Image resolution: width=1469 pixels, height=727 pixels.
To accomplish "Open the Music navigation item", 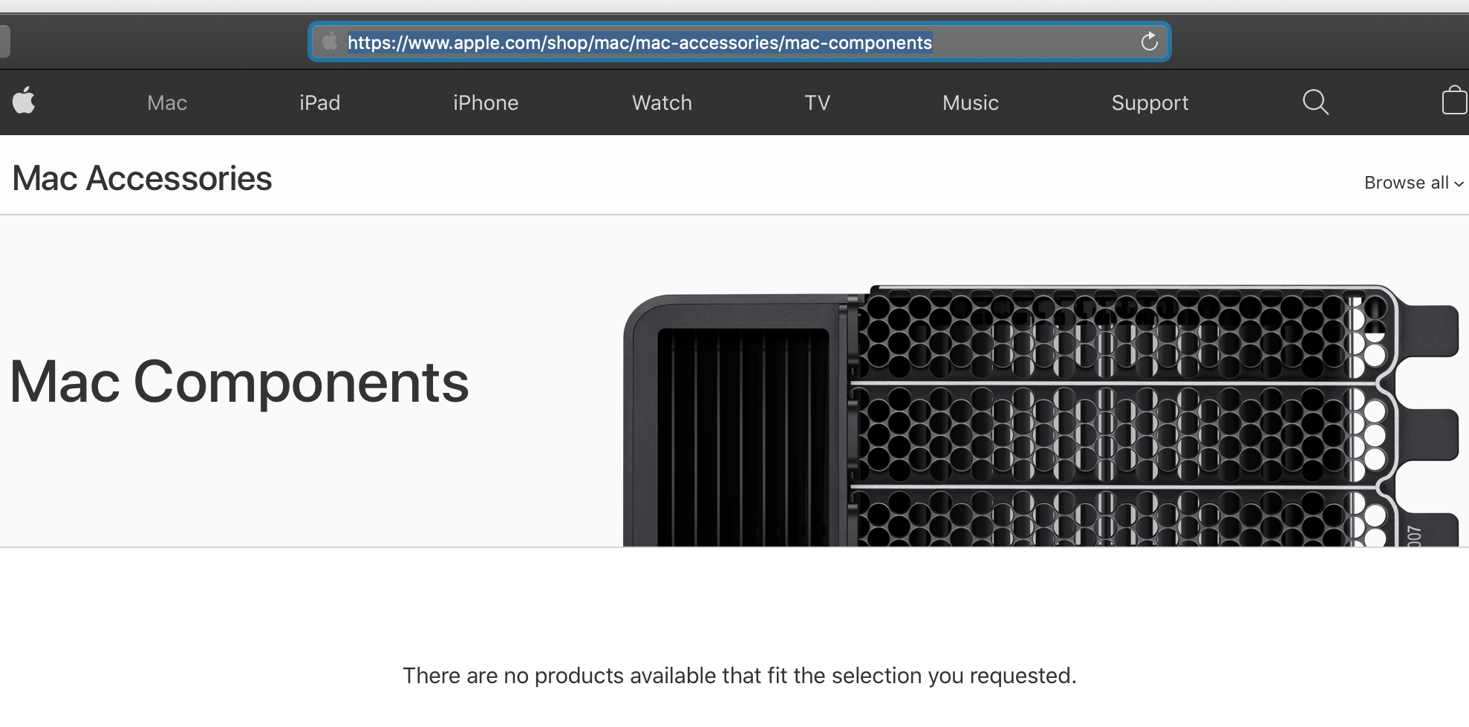I will tap(970, 102).
